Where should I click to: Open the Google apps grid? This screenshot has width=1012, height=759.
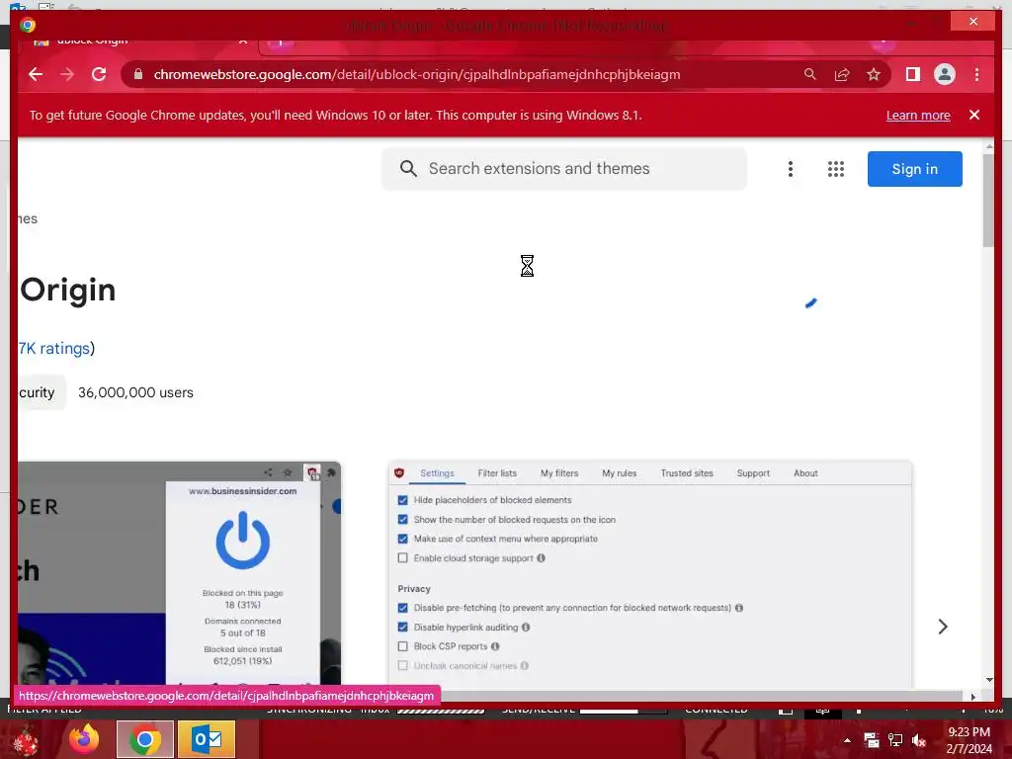(836, 169)
